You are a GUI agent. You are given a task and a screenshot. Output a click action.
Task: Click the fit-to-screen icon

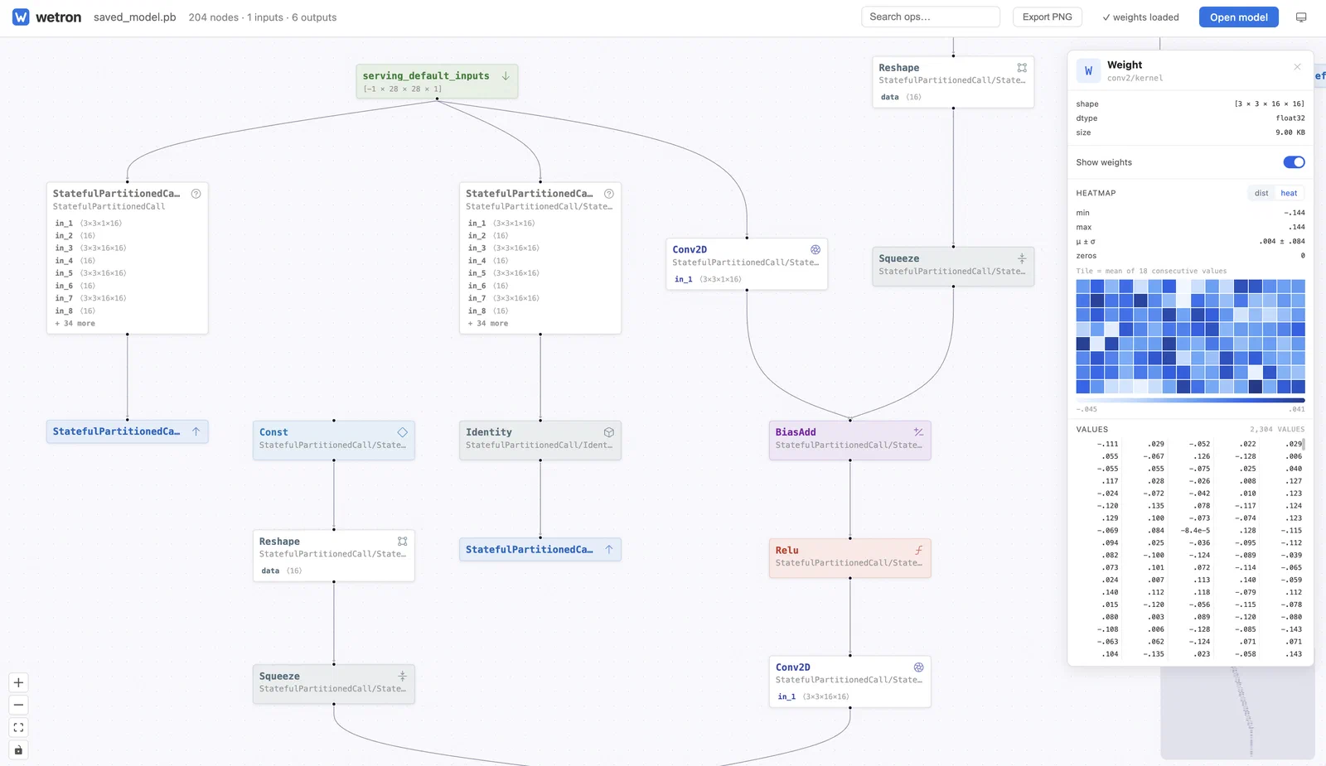click(x=18, y=727)
